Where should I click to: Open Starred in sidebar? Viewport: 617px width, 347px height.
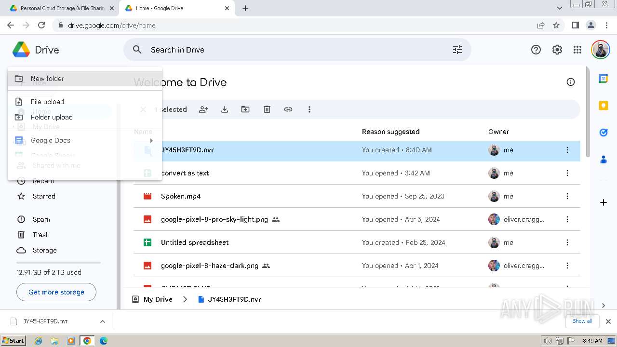point(43,196)
